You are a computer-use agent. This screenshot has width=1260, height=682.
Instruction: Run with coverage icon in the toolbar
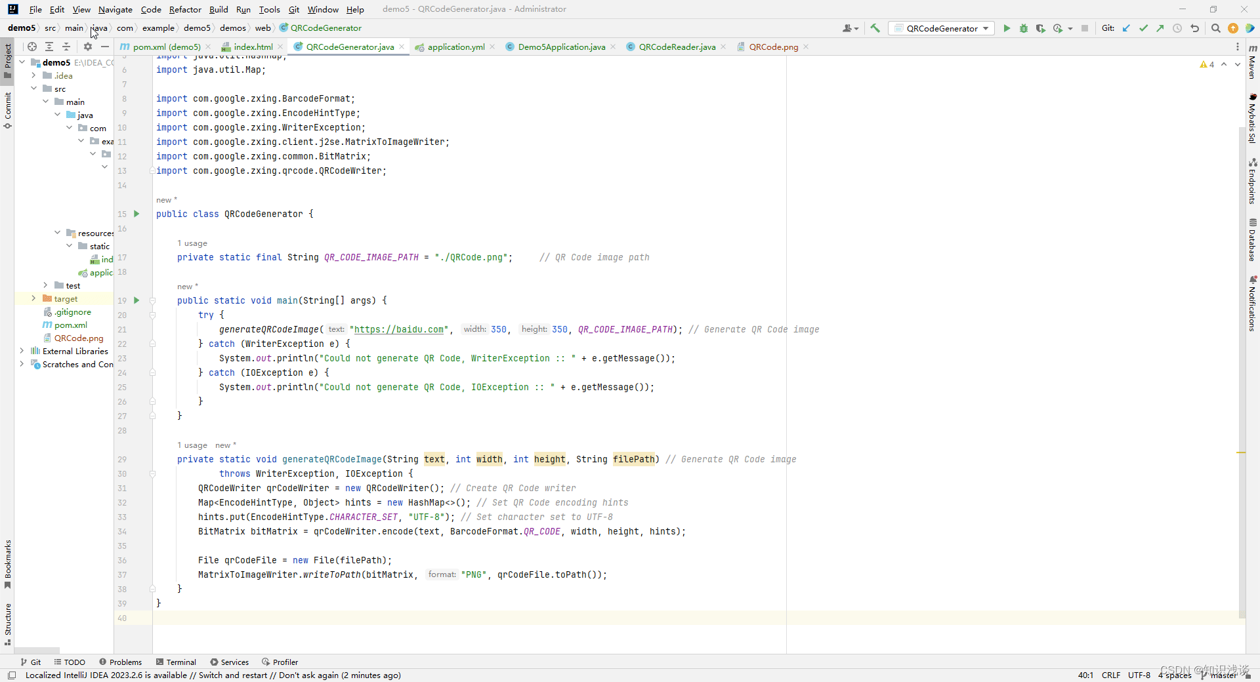tap(1041, 28)
